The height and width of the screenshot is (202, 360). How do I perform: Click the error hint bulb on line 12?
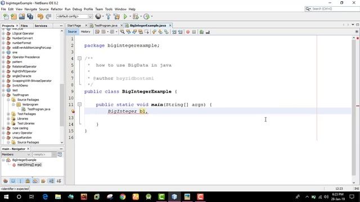[x=73, y=111]
